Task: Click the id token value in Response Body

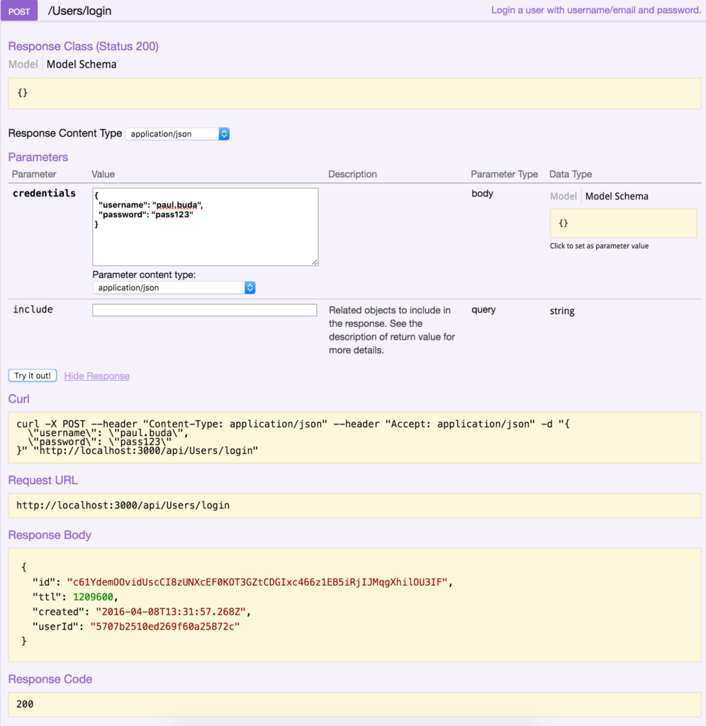Action: click(x=257, y=582)
